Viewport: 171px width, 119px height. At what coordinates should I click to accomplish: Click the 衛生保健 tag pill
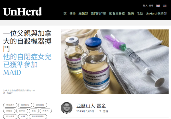click(10, 116)
